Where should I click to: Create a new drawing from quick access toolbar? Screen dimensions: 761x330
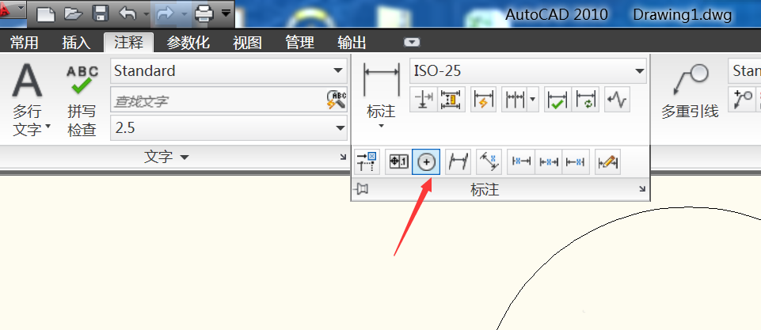coord(46,13)
